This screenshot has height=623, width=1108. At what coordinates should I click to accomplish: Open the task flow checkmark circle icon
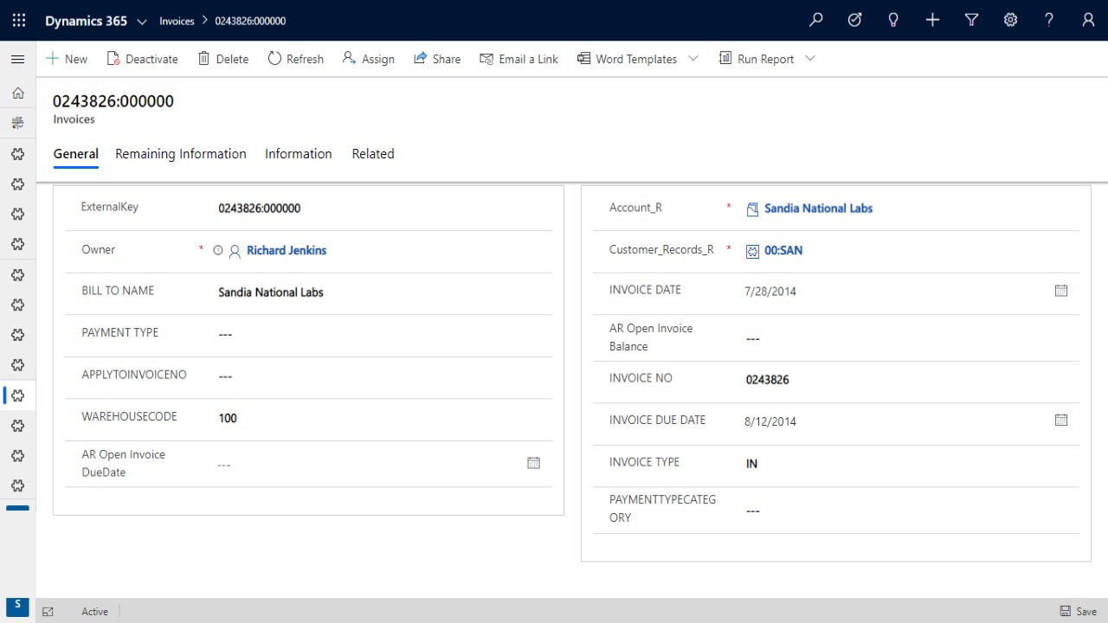click(x=855, y=20)
